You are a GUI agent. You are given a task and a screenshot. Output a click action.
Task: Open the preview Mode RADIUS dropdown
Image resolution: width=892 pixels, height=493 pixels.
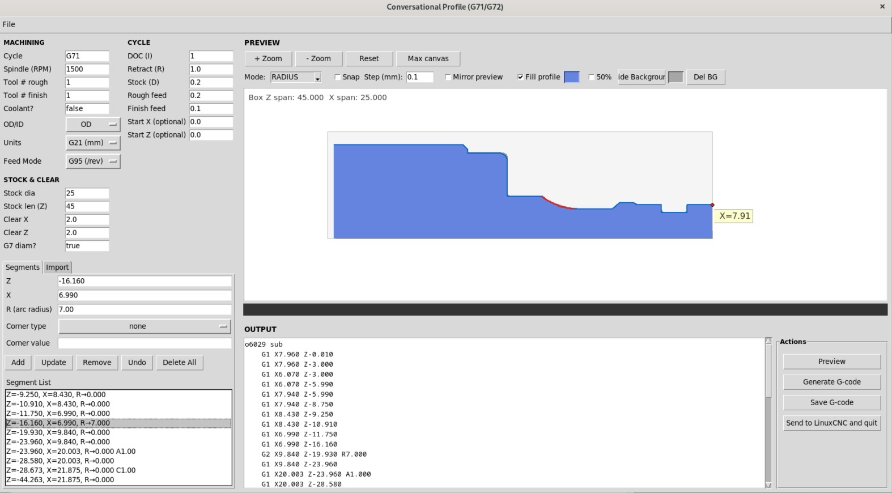[296, 77]
